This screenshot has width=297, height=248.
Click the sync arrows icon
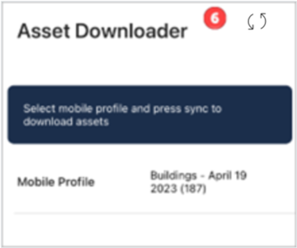257,21
